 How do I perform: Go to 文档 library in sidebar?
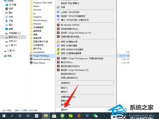tap(9, 17)
